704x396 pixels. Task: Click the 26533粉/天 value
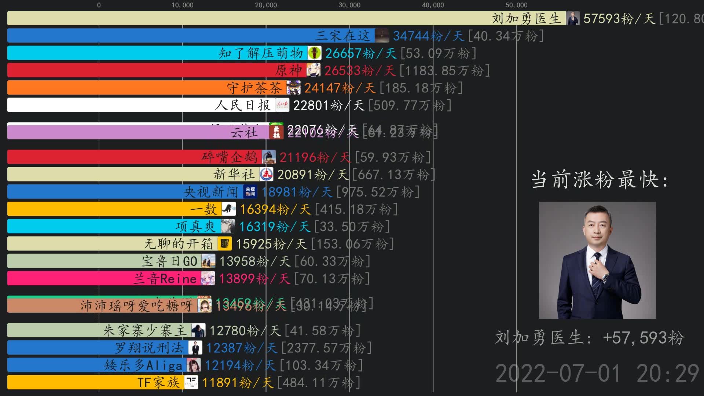[x=360, y=70]
